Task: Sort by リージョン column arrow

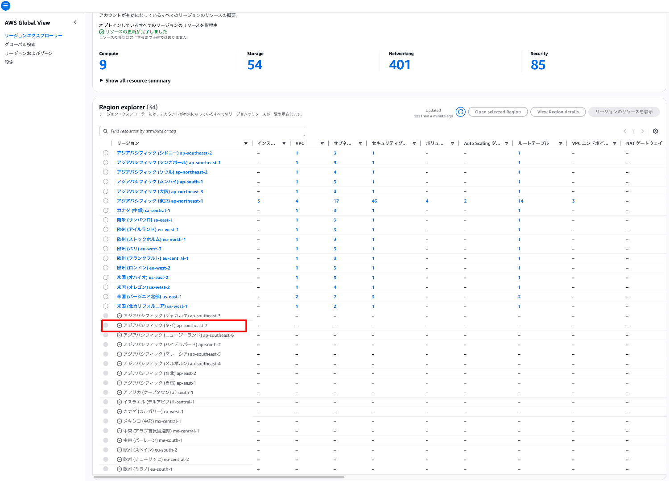Action: point(246,143)
